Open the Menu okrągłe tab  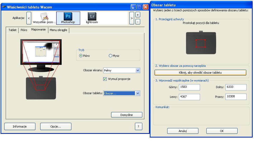[58, 30]
